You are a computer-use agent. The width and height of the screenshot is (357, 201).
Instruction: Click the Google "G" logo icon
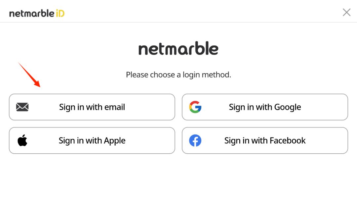point(195,107)
